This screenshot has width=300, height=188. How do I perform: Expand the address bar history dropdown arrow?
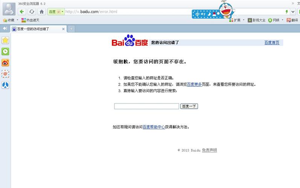(x=293, y=12)
